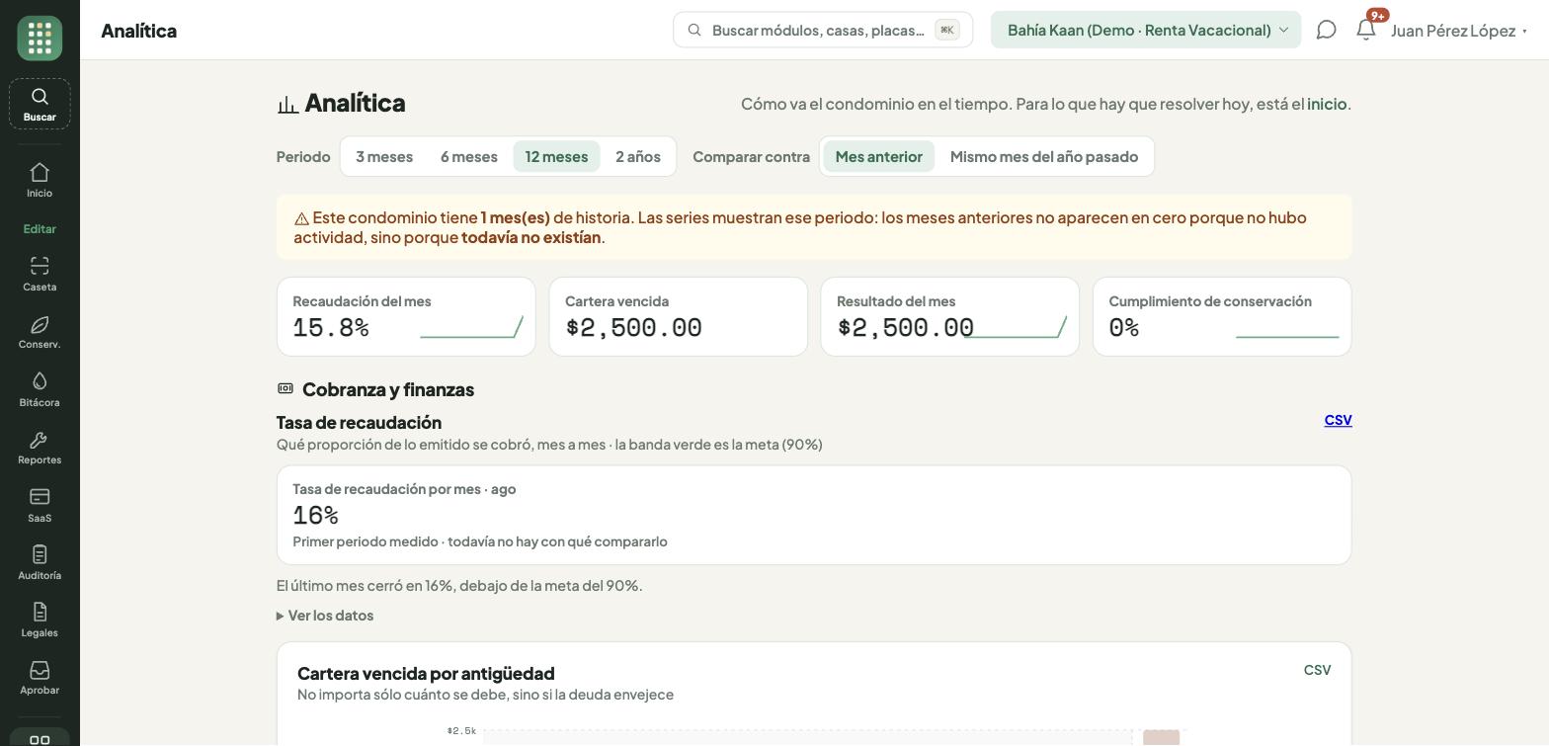Select the 6 meses period
The image size is (1549, 746).
(469, 156)
